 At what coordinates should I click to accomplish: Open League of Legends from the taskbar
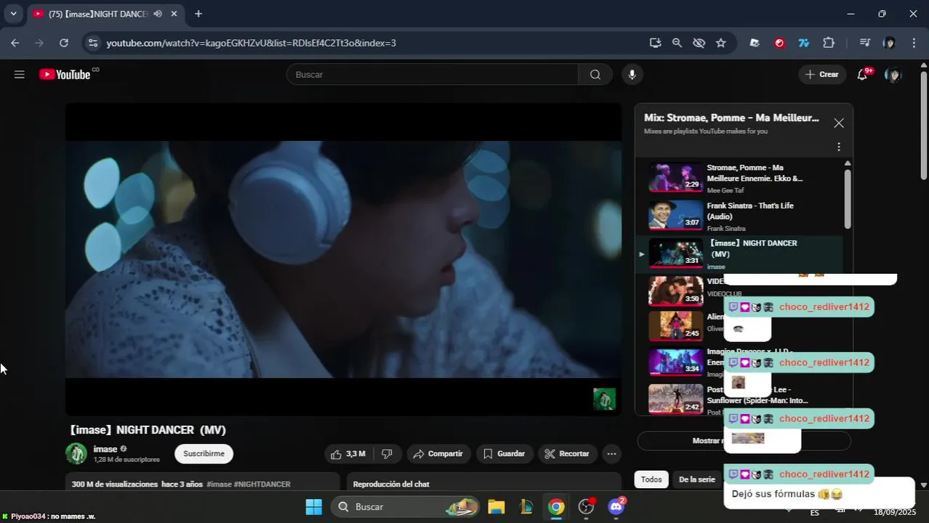526,507
